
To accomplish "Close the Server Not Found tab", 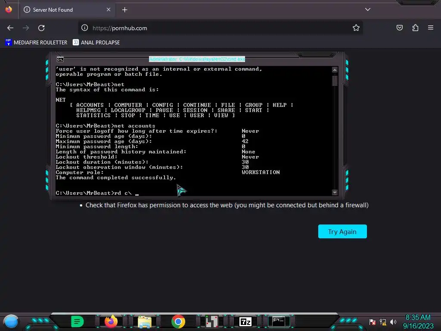I will (x=109, y=9).
